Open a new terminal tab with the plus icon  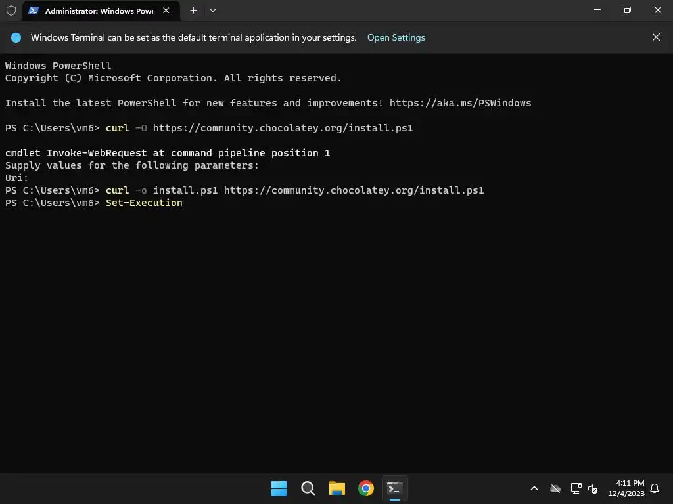(194, 10)
